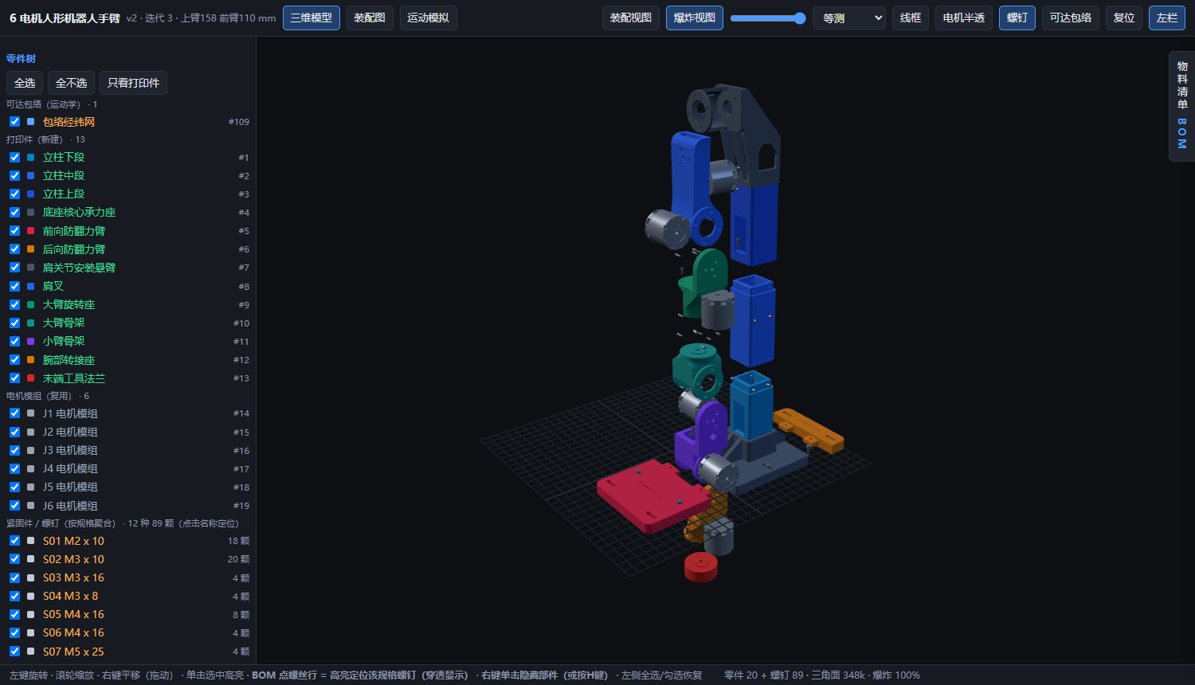Locate S07 M5 x 25 screws
The width and height of the screenshot is (1195, 685).
coord(73,652)
